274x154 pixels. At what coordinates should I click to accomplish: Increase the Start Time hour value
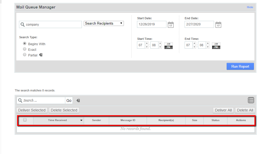point(146,44)
